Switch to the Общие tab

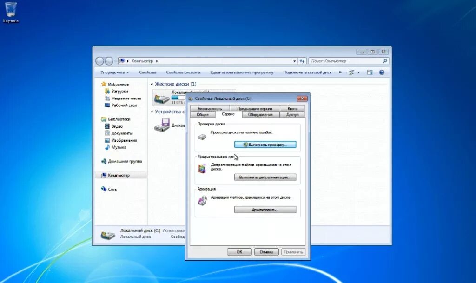point(203,115)
